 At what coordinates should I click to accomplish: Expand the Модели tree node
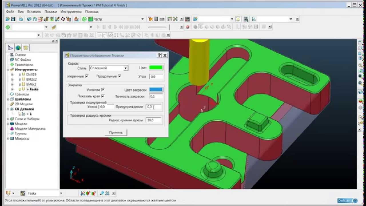click(x=8, y=124)
